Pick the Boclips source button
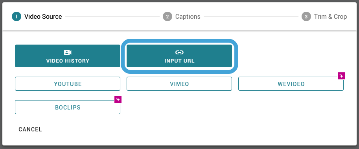Screen dimensions: 359x149 point(68,107)
